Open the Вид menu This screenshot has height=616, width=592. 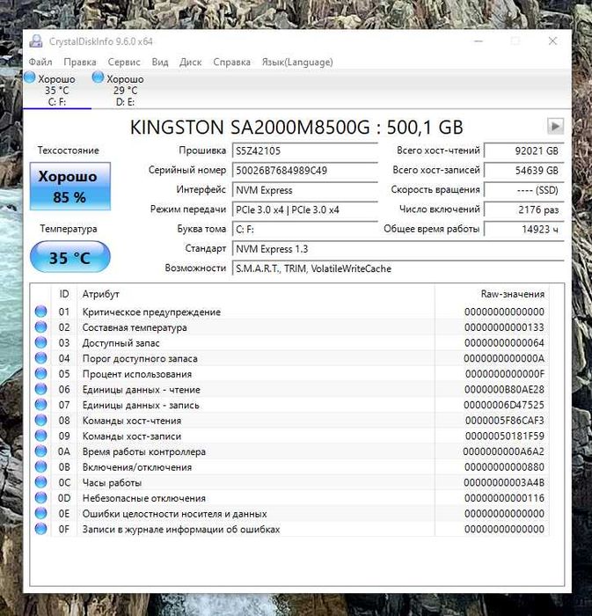160,62
